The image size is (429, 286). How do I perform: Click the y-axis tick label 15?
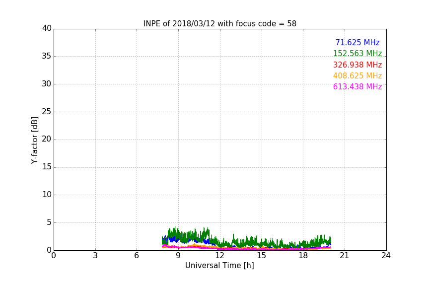[x=47, y=167]
